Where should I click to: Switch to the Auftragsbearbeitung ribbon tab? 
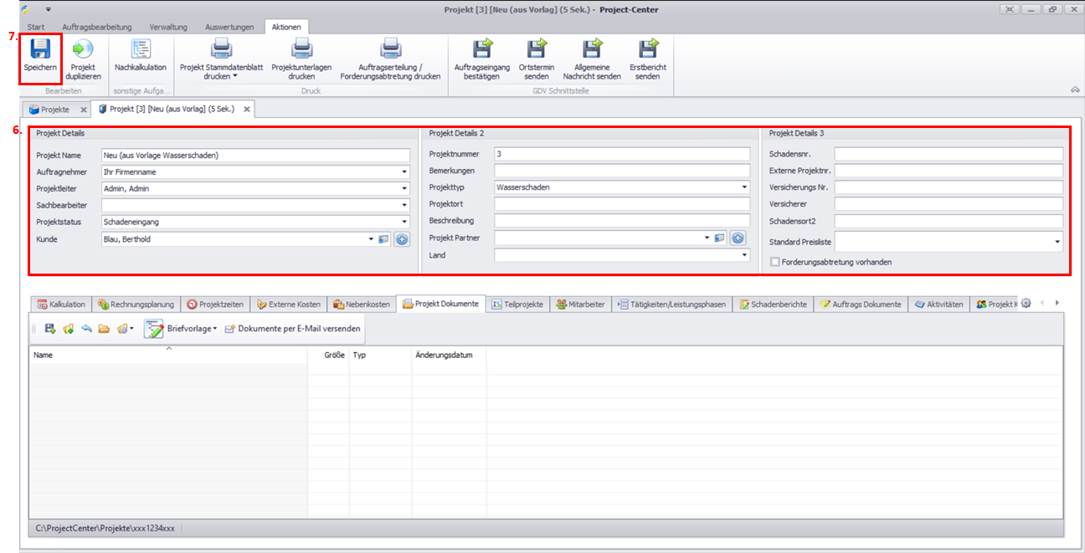pos(96,27)
